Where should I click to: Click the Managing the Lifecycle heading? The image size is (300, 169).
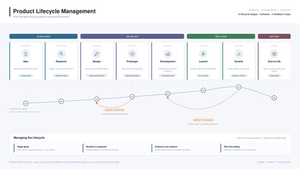pos(29,138)
